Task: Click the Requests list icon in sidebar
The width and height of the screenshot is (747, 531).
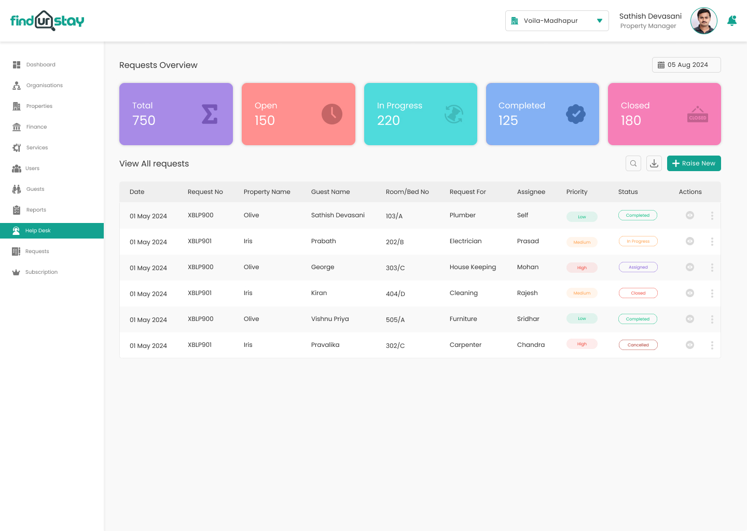Action: point(16,251)
